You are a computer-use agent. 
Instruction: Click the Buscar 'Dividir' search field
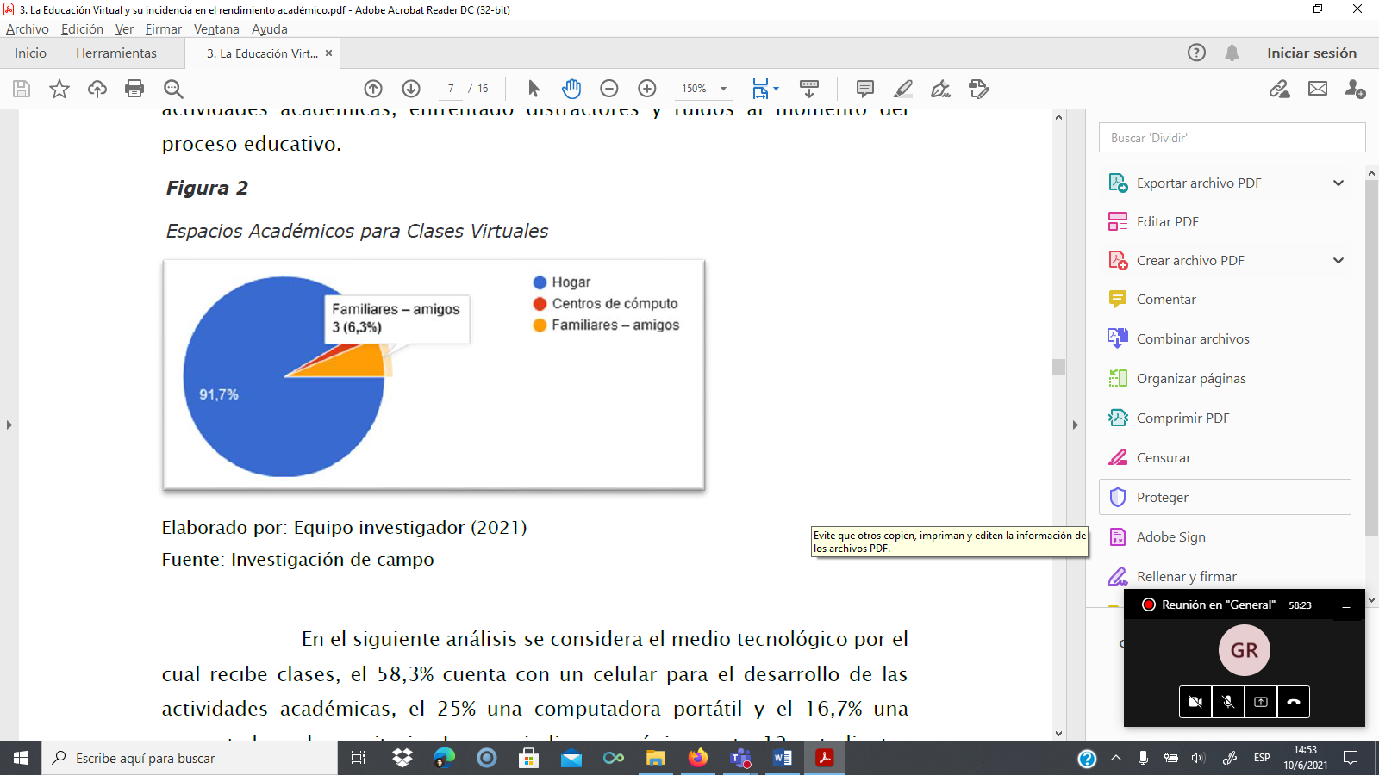tap(1232, 138)
